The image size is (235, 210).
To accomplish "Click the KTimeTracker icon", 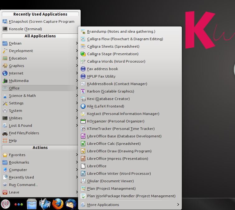I will point(83,129).
